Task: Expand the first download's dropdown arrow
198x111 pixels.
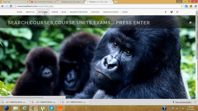Action: tap(29, 101)
